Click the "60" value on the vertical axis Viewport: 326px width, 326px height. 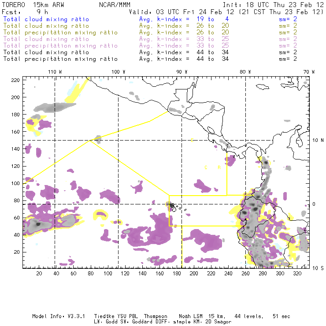[17, 218]
